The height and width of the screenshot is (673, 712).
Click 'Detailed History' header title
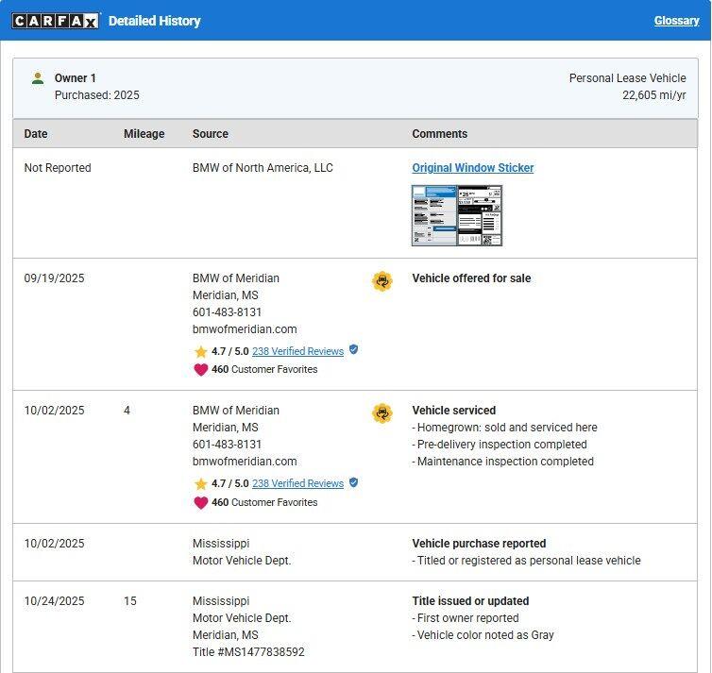click(154, 21)
